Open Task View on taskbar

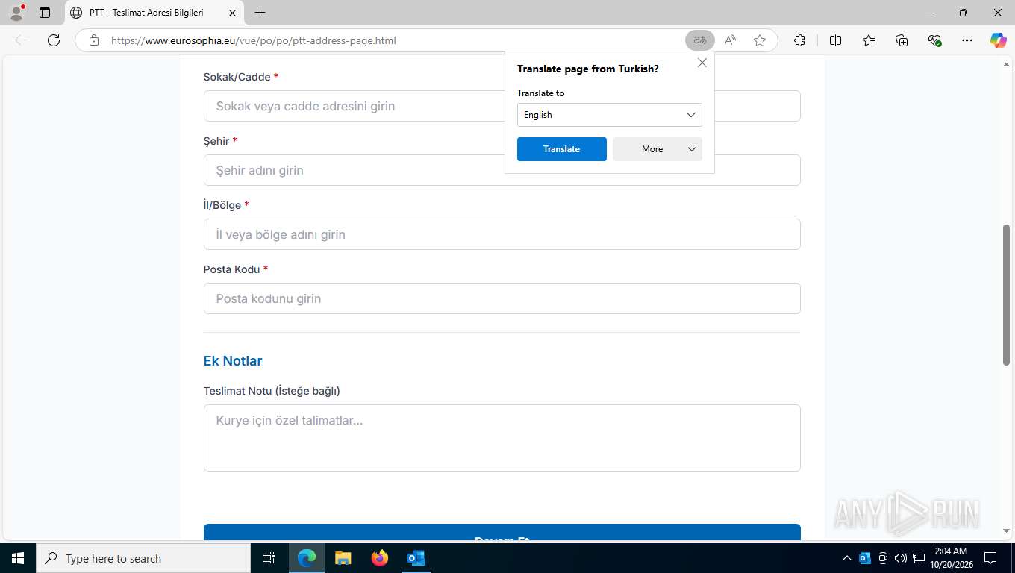pyautogui.click(x=269, y=558)
